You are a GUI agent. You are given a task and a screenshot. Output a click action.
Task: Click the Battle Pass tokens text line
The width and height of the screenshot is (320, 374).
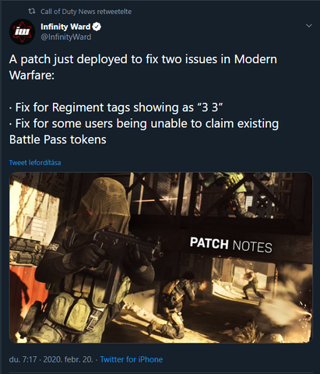pyautogui.click(x=58, y=139)
